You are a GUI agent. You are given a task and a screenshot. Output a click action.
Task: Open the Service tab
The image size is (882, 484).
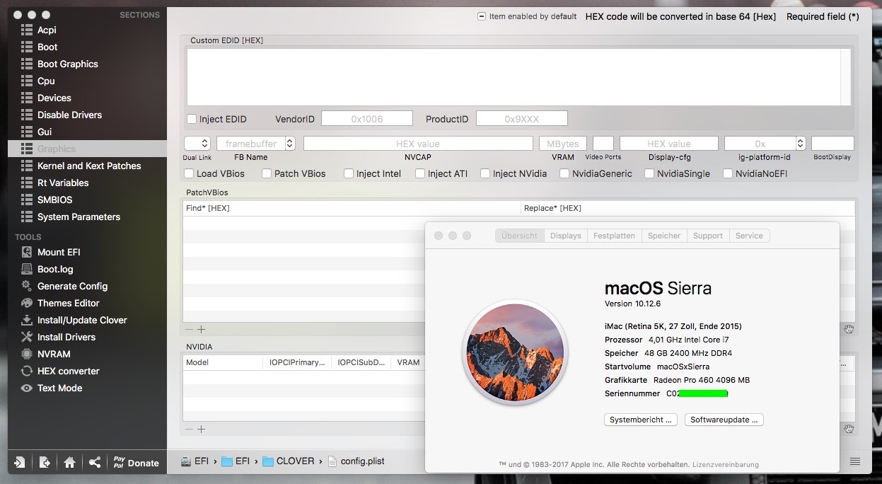(749, 236)
